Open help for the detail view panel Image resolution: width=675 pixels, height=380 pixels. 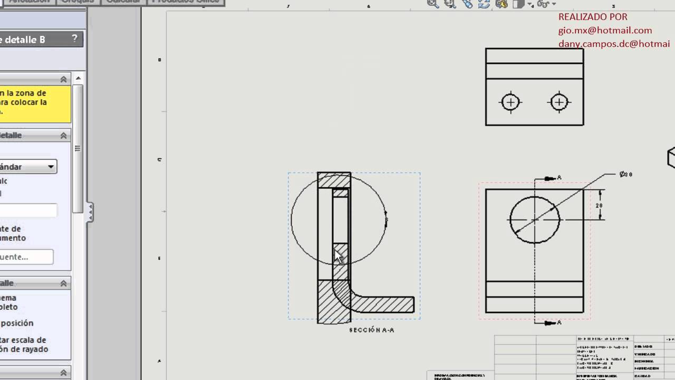[x=74, y=39]
